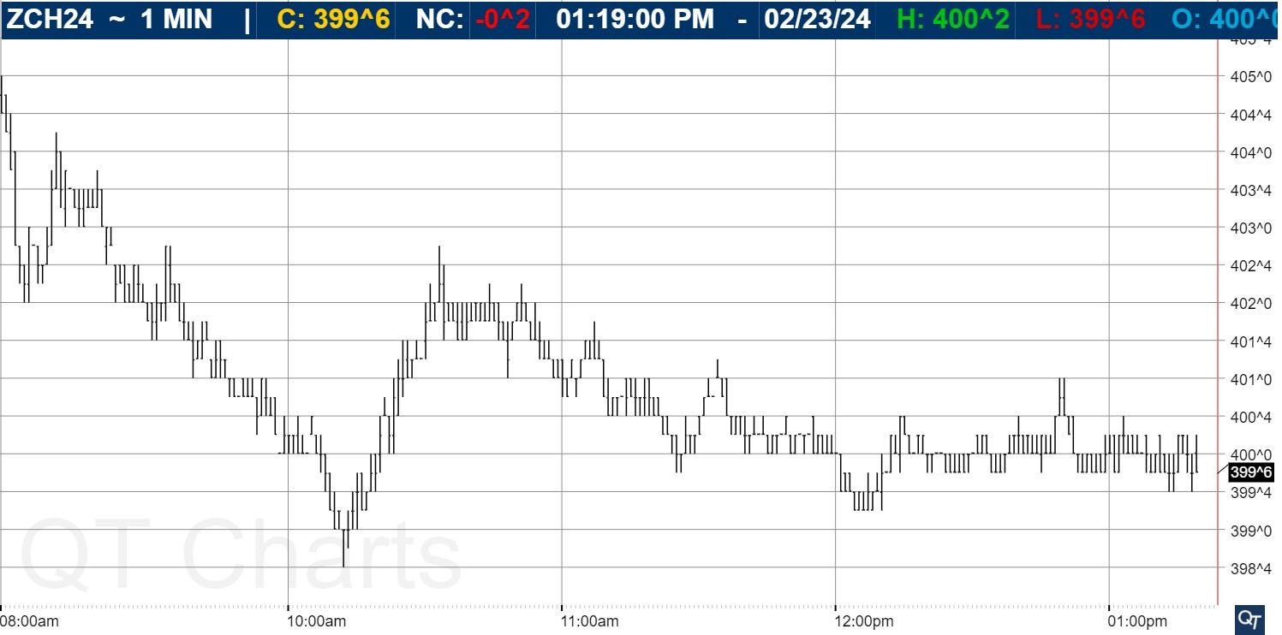Screen dimensions: 1282x635
Task: Click the timestamp 01:19:00 PM
Action: point(635,20)
